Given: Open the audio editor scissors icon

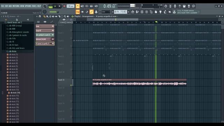Looking at the screenshot, I should (x=170, y=6).
